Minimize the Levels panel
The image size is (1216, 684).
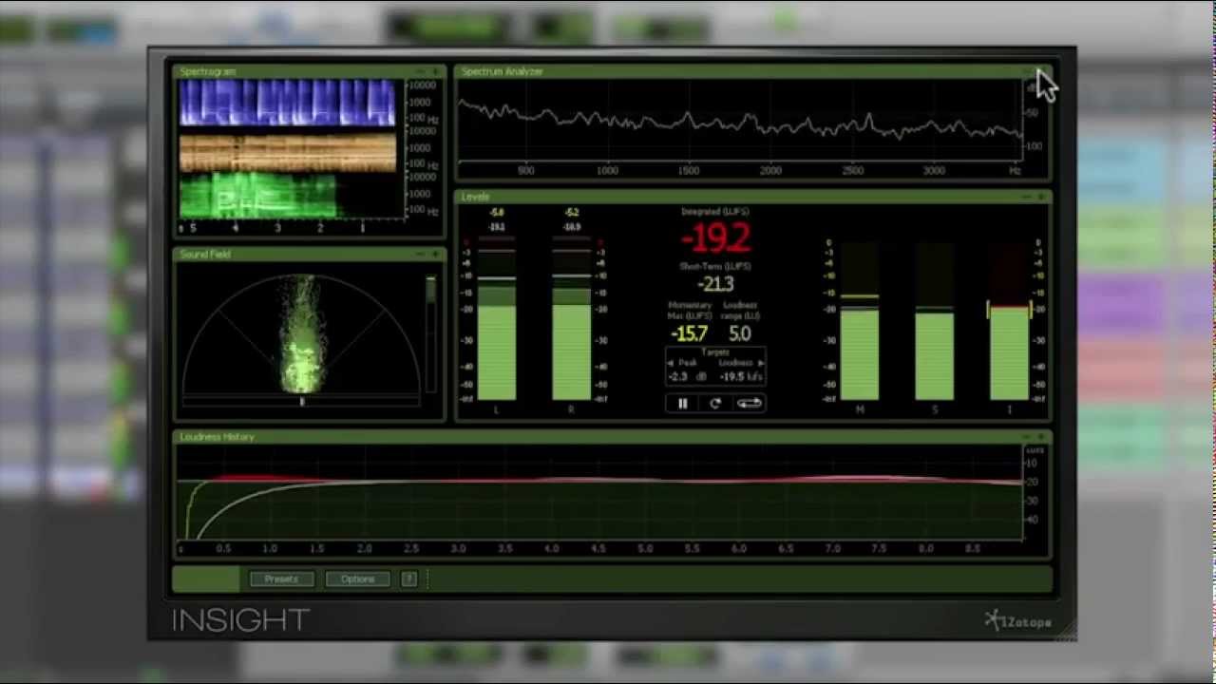click(1028, 197)
